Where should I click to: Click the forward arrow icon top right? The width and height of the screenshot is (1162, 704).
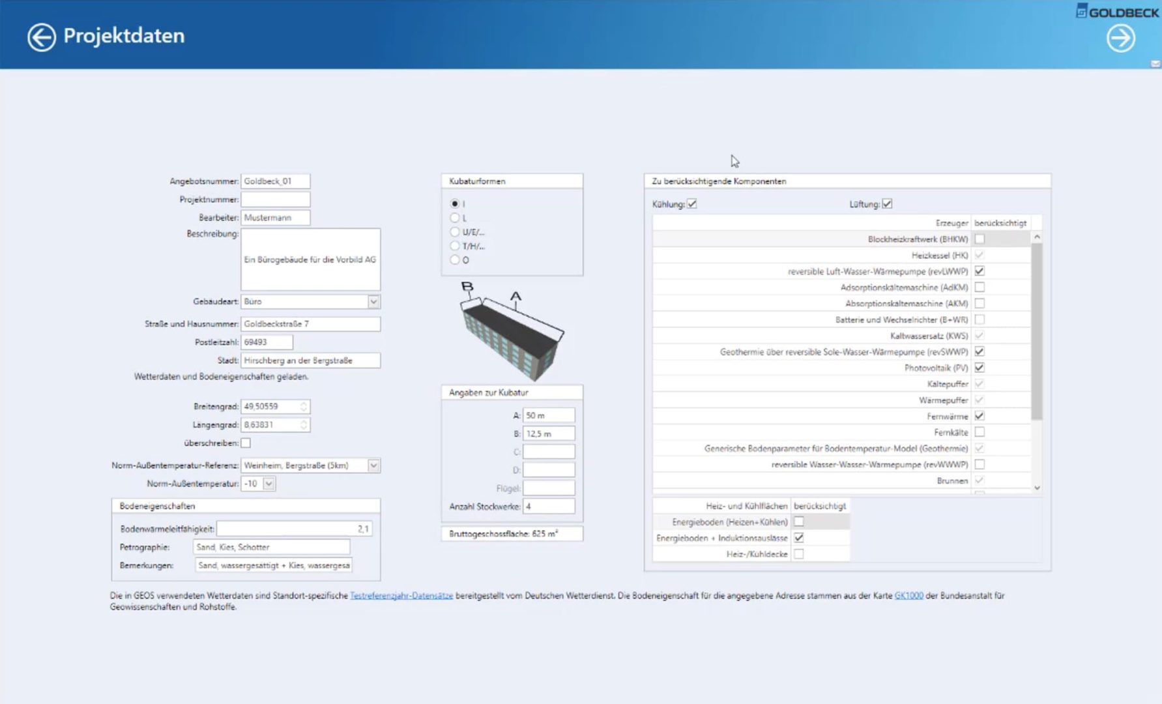pos(1120,38)
